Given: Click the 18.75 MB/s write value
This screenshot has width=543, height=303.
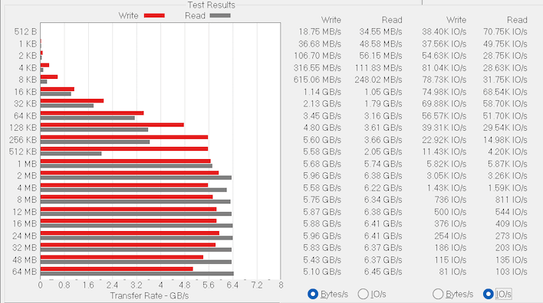Looking at the screenshot, I should click(320, 32).
